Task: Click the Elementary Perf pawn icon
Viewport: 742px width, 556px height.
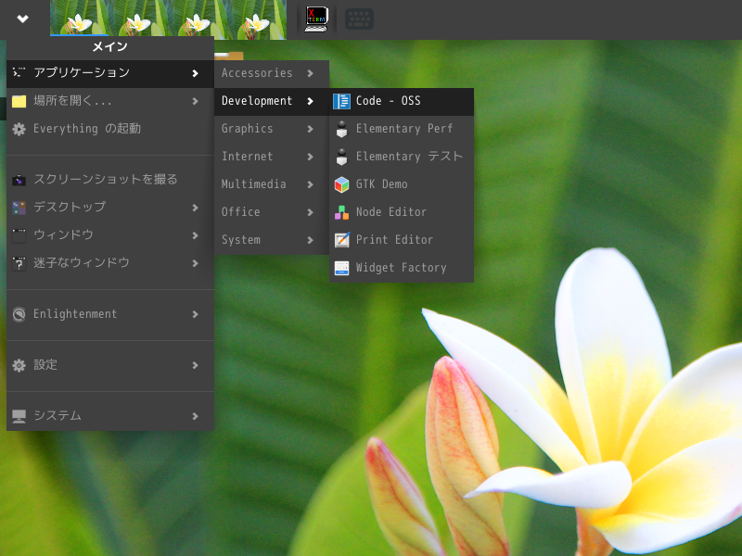Action: (x=341, y=129)
